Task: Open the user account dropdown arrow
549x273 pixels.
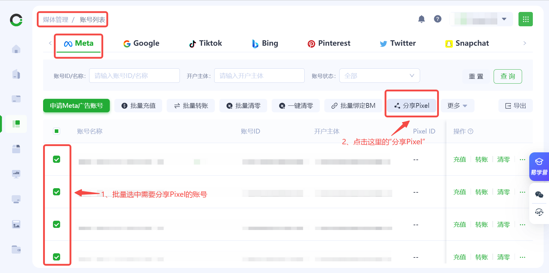Action: point(504,19)
